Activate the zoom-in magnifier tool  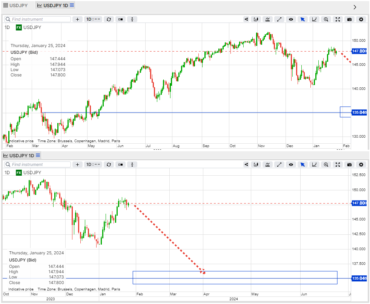[x=326, y=19]
